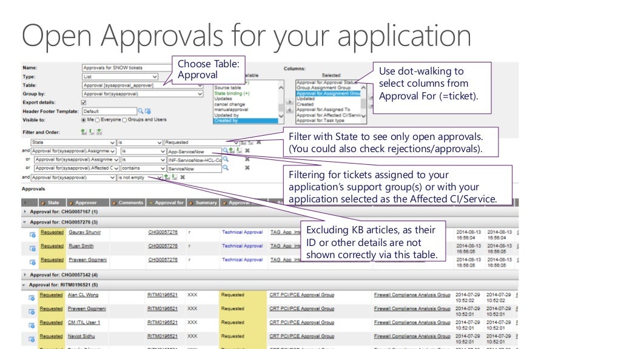Open 'contains' operator dropdown
Screen dimensions: 621x349
(x=143, y=168)
